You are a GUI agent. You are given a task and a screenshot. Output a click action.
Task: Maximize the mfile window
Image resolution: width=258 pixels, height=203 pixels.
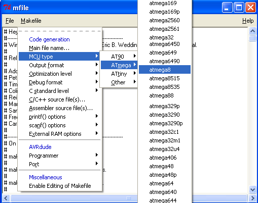pos(239,8)
